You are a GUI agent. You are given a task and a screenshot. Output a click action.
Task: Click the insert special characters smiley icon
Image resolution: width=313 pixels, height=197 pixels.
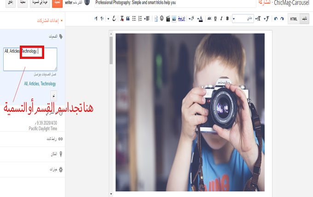point(162,18)
